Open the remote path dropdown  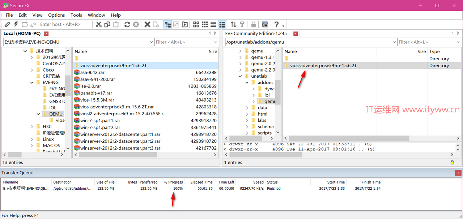pyautogui.click(x=394, y=42)
